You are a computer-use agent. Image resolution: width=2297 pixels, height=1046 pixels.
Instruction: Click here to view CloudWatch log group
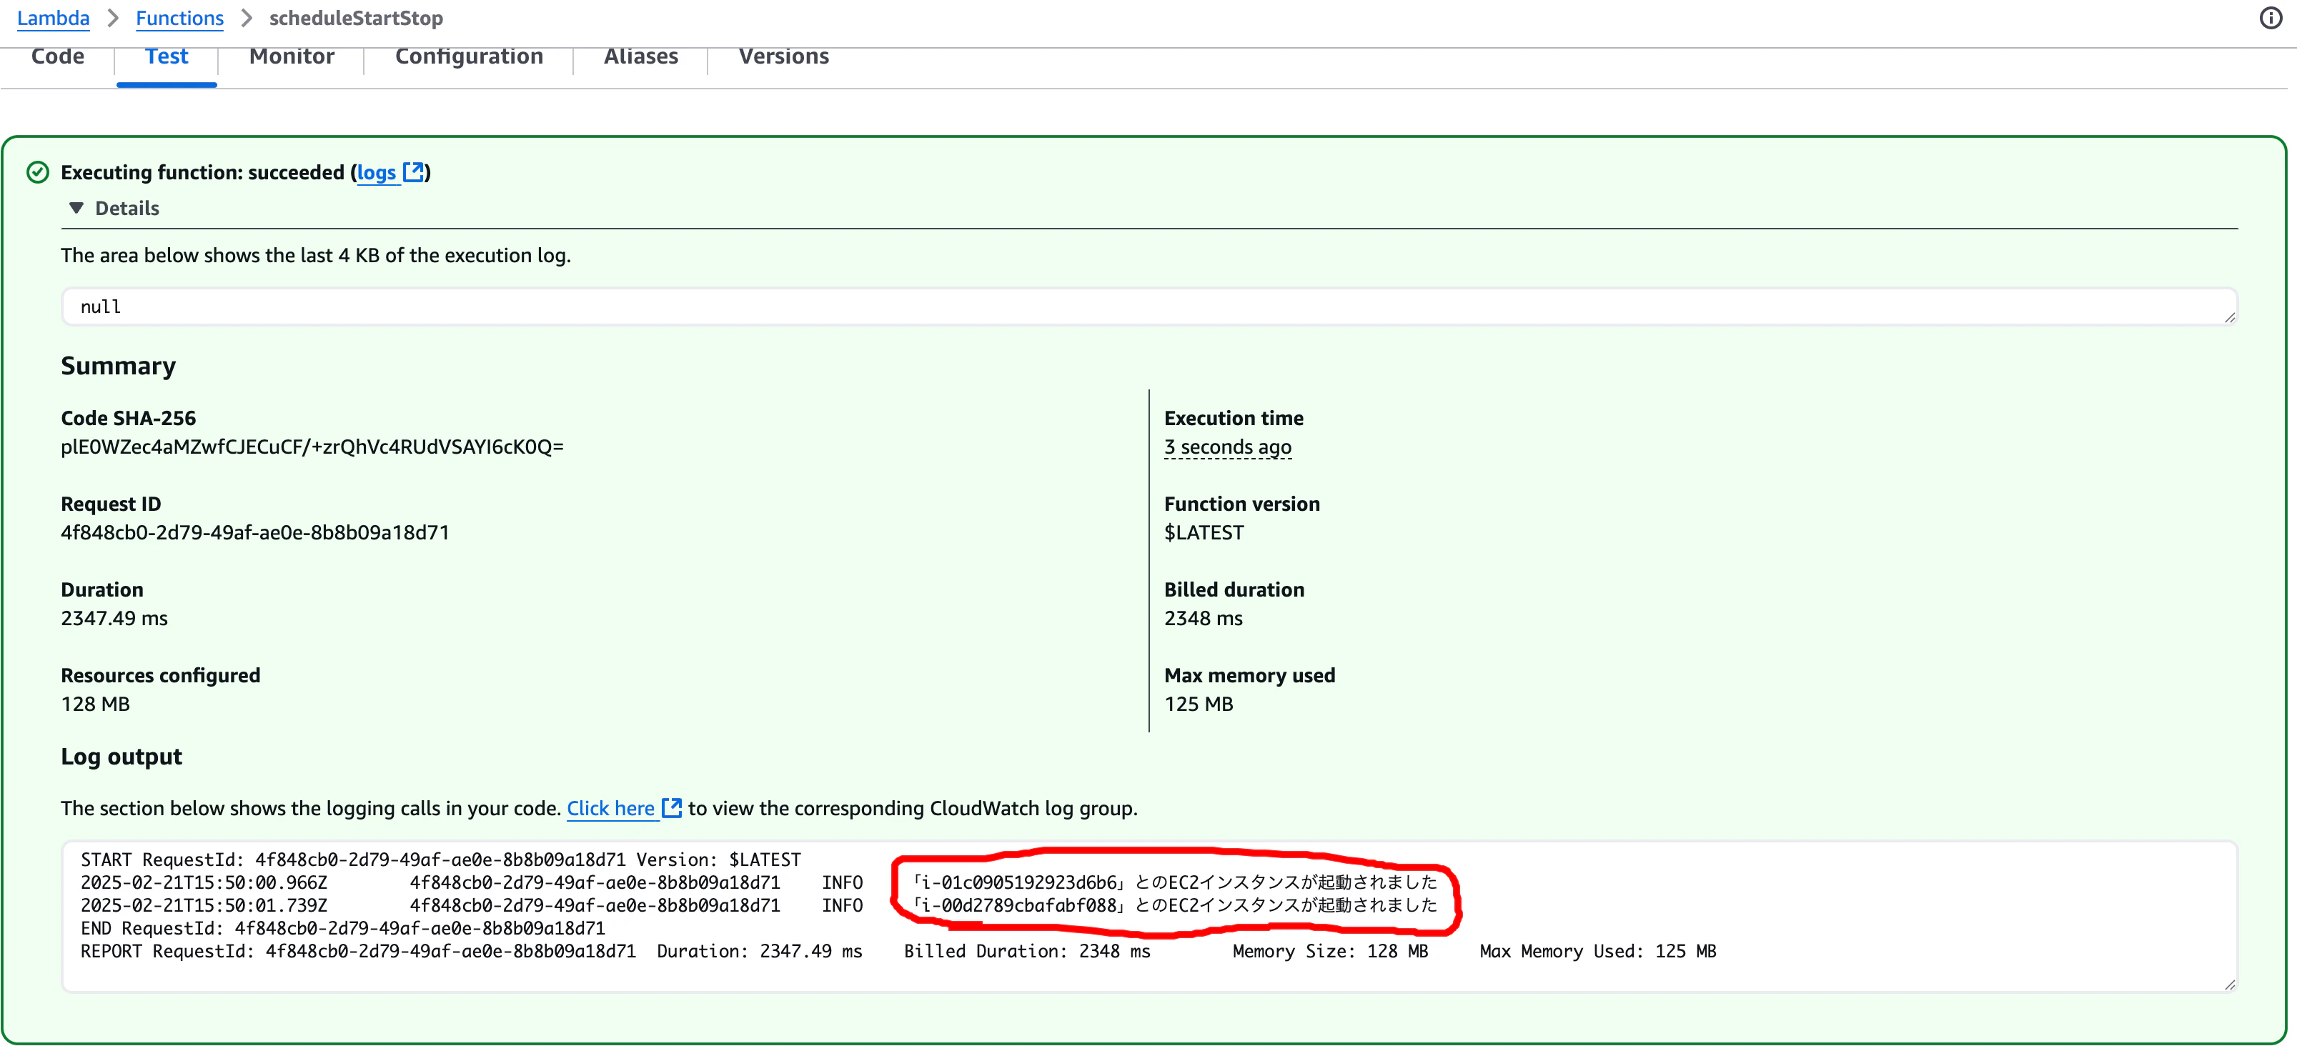[x=611, y=808]
